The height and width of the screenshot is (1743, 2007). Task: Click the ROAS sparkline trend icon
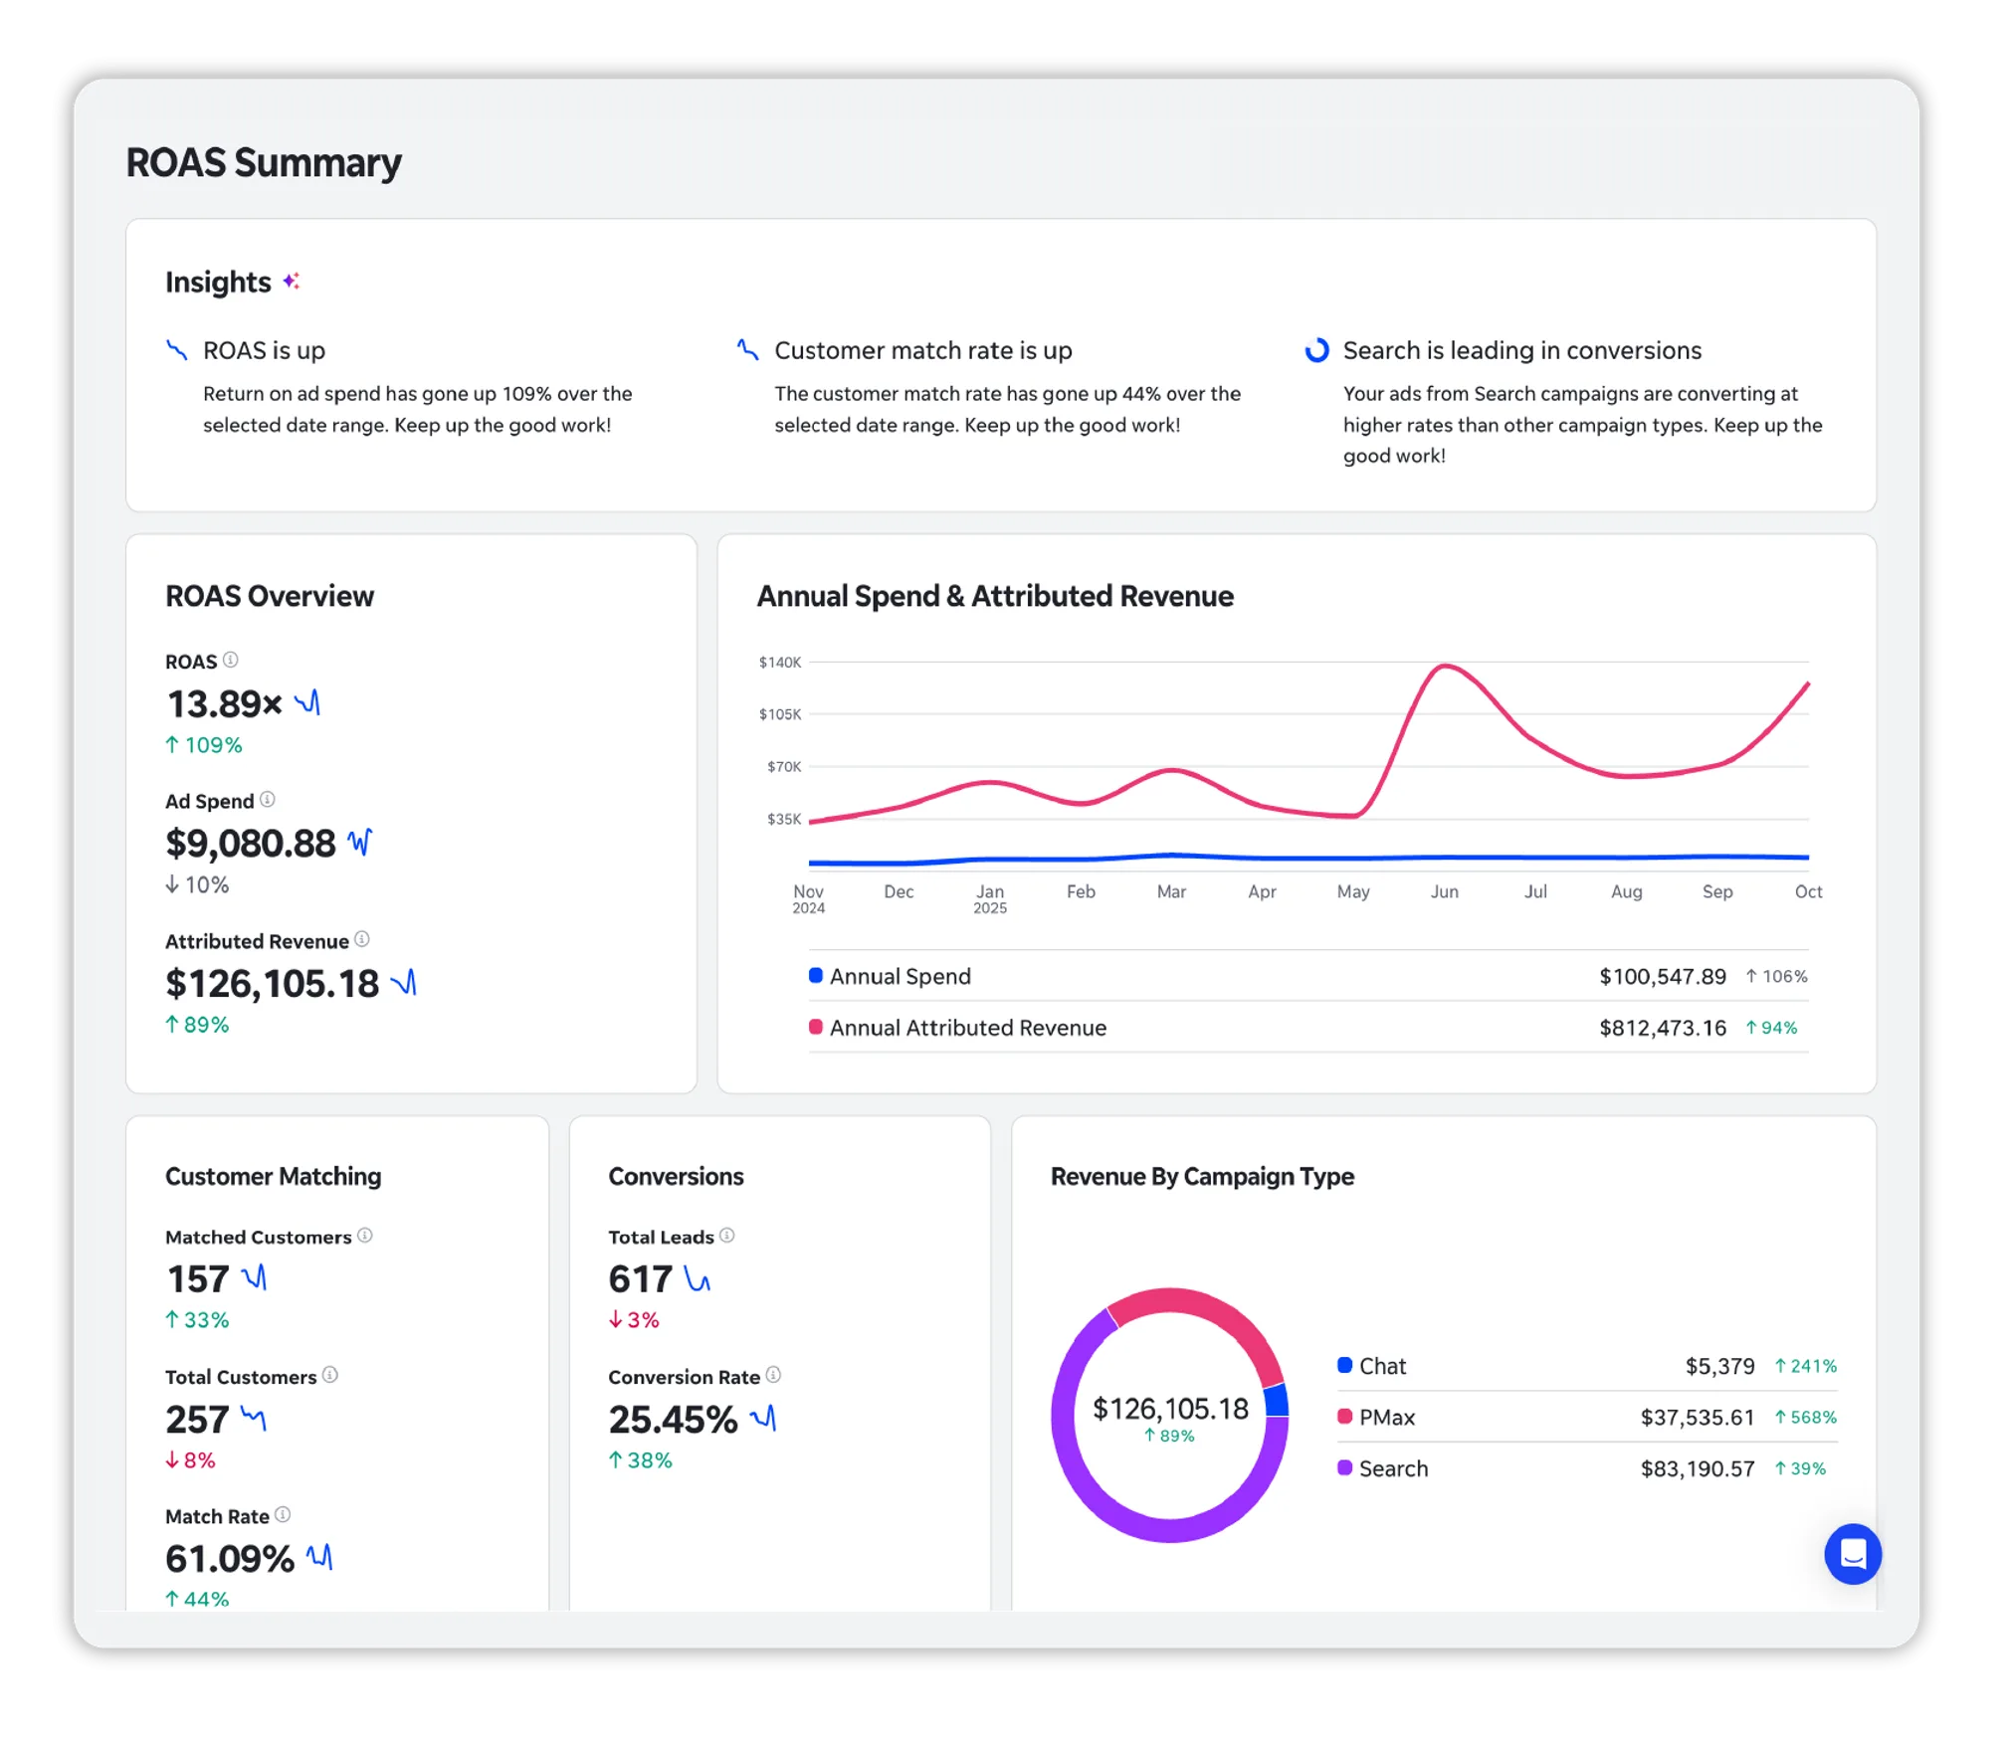click(307, 702)
